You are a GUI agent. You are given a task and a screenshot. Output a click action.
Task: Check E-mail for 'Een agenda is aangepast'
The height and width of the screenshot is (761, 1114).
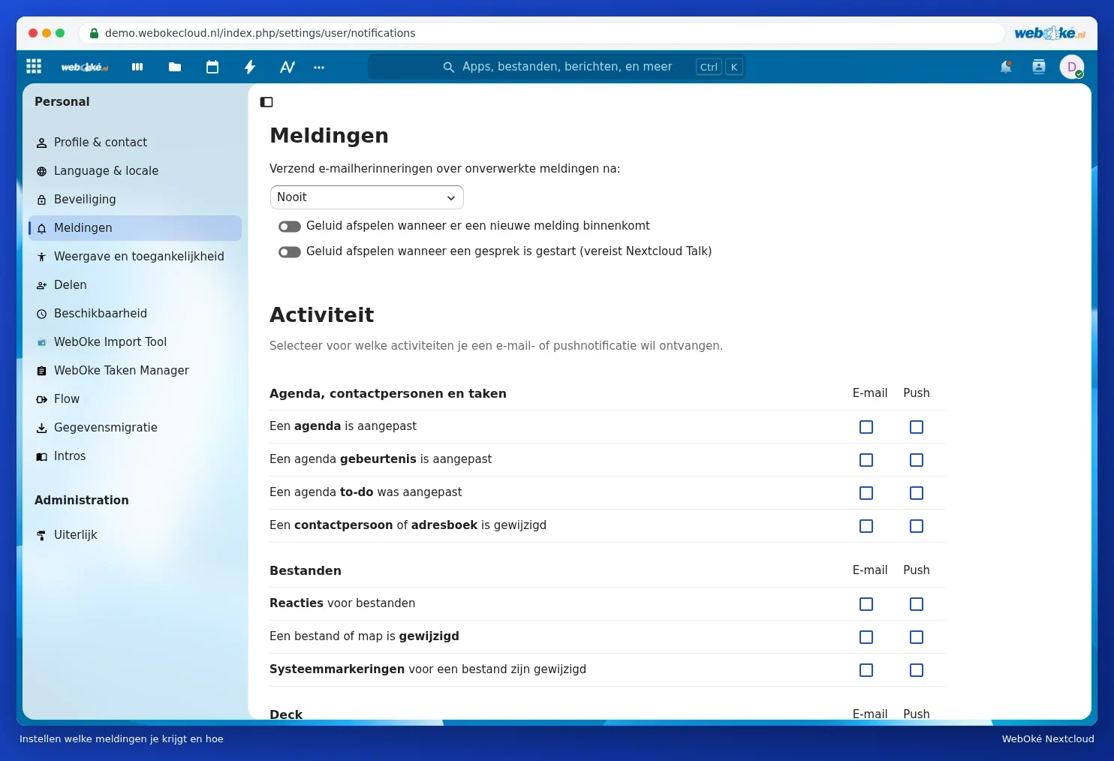tap(866, 427)
